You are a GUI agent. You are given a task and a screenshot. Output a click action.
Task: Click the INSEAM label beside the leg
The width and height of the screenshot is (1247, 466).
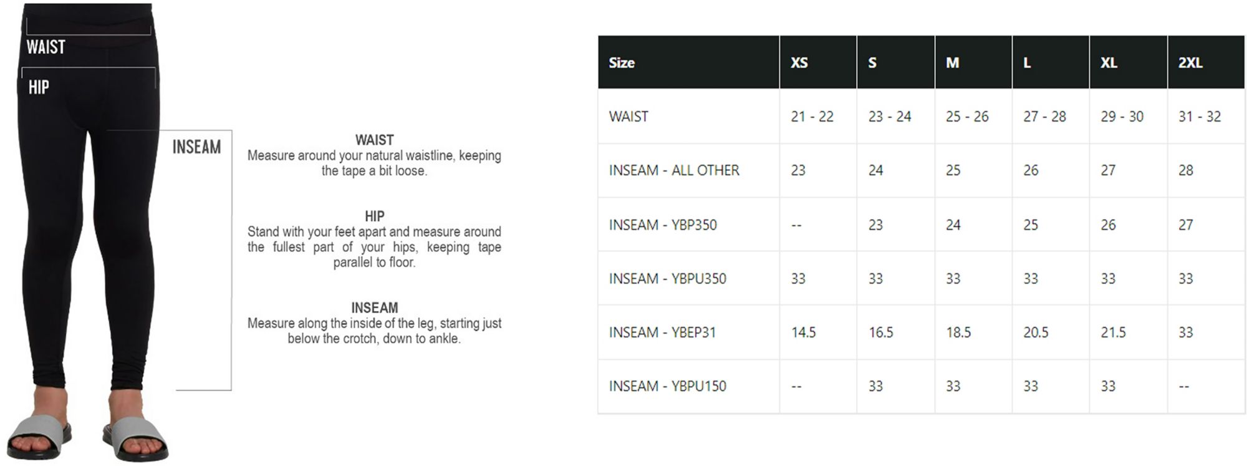click(196, 147)
